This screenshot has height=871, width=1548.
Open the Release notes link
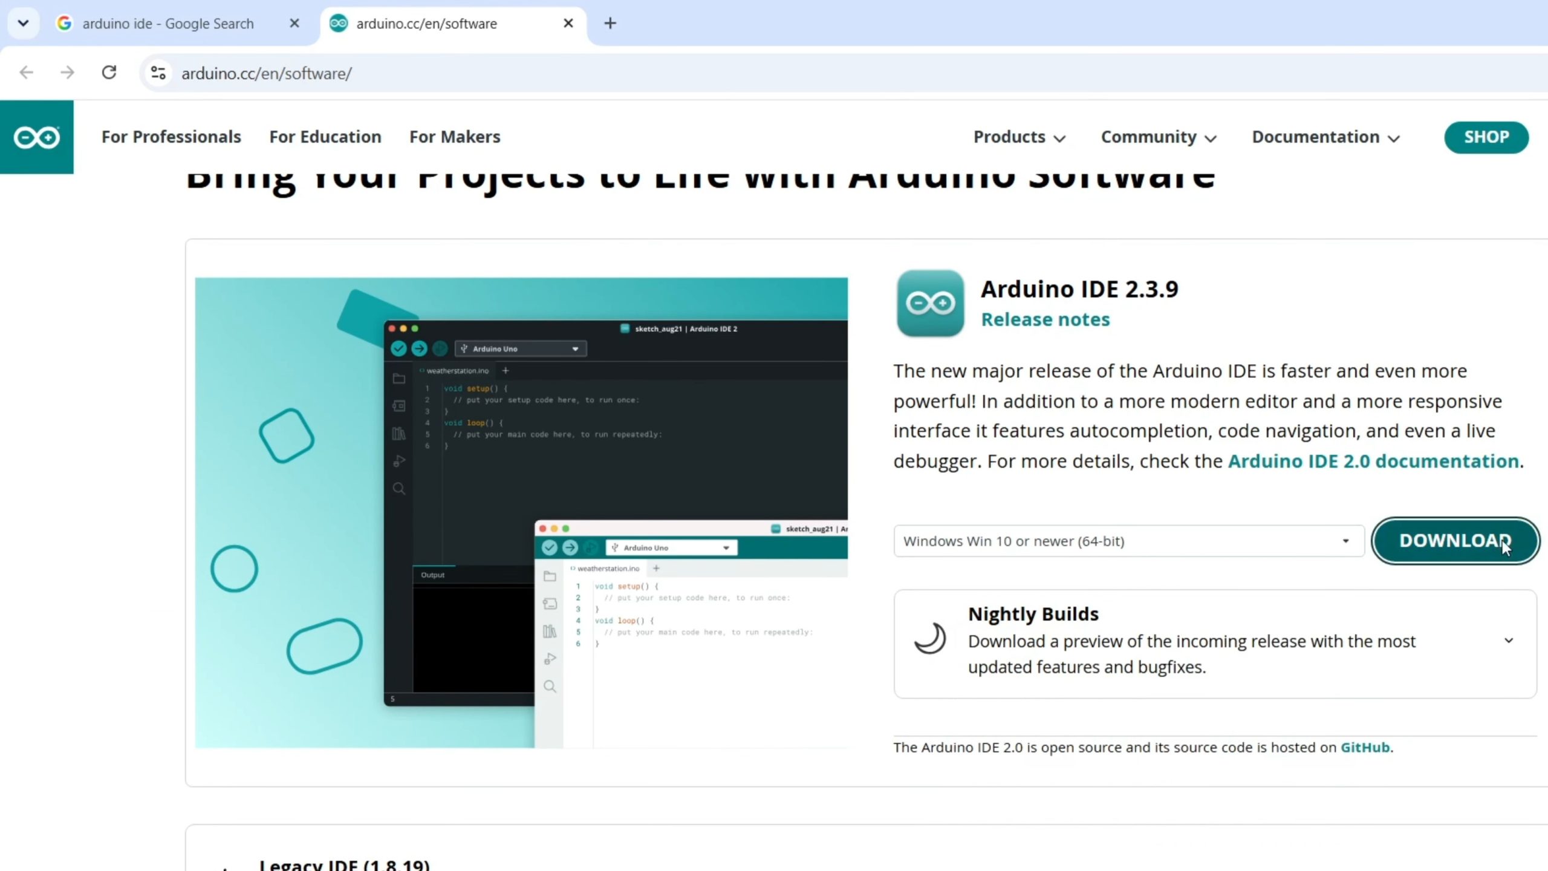coord(1046,320)
